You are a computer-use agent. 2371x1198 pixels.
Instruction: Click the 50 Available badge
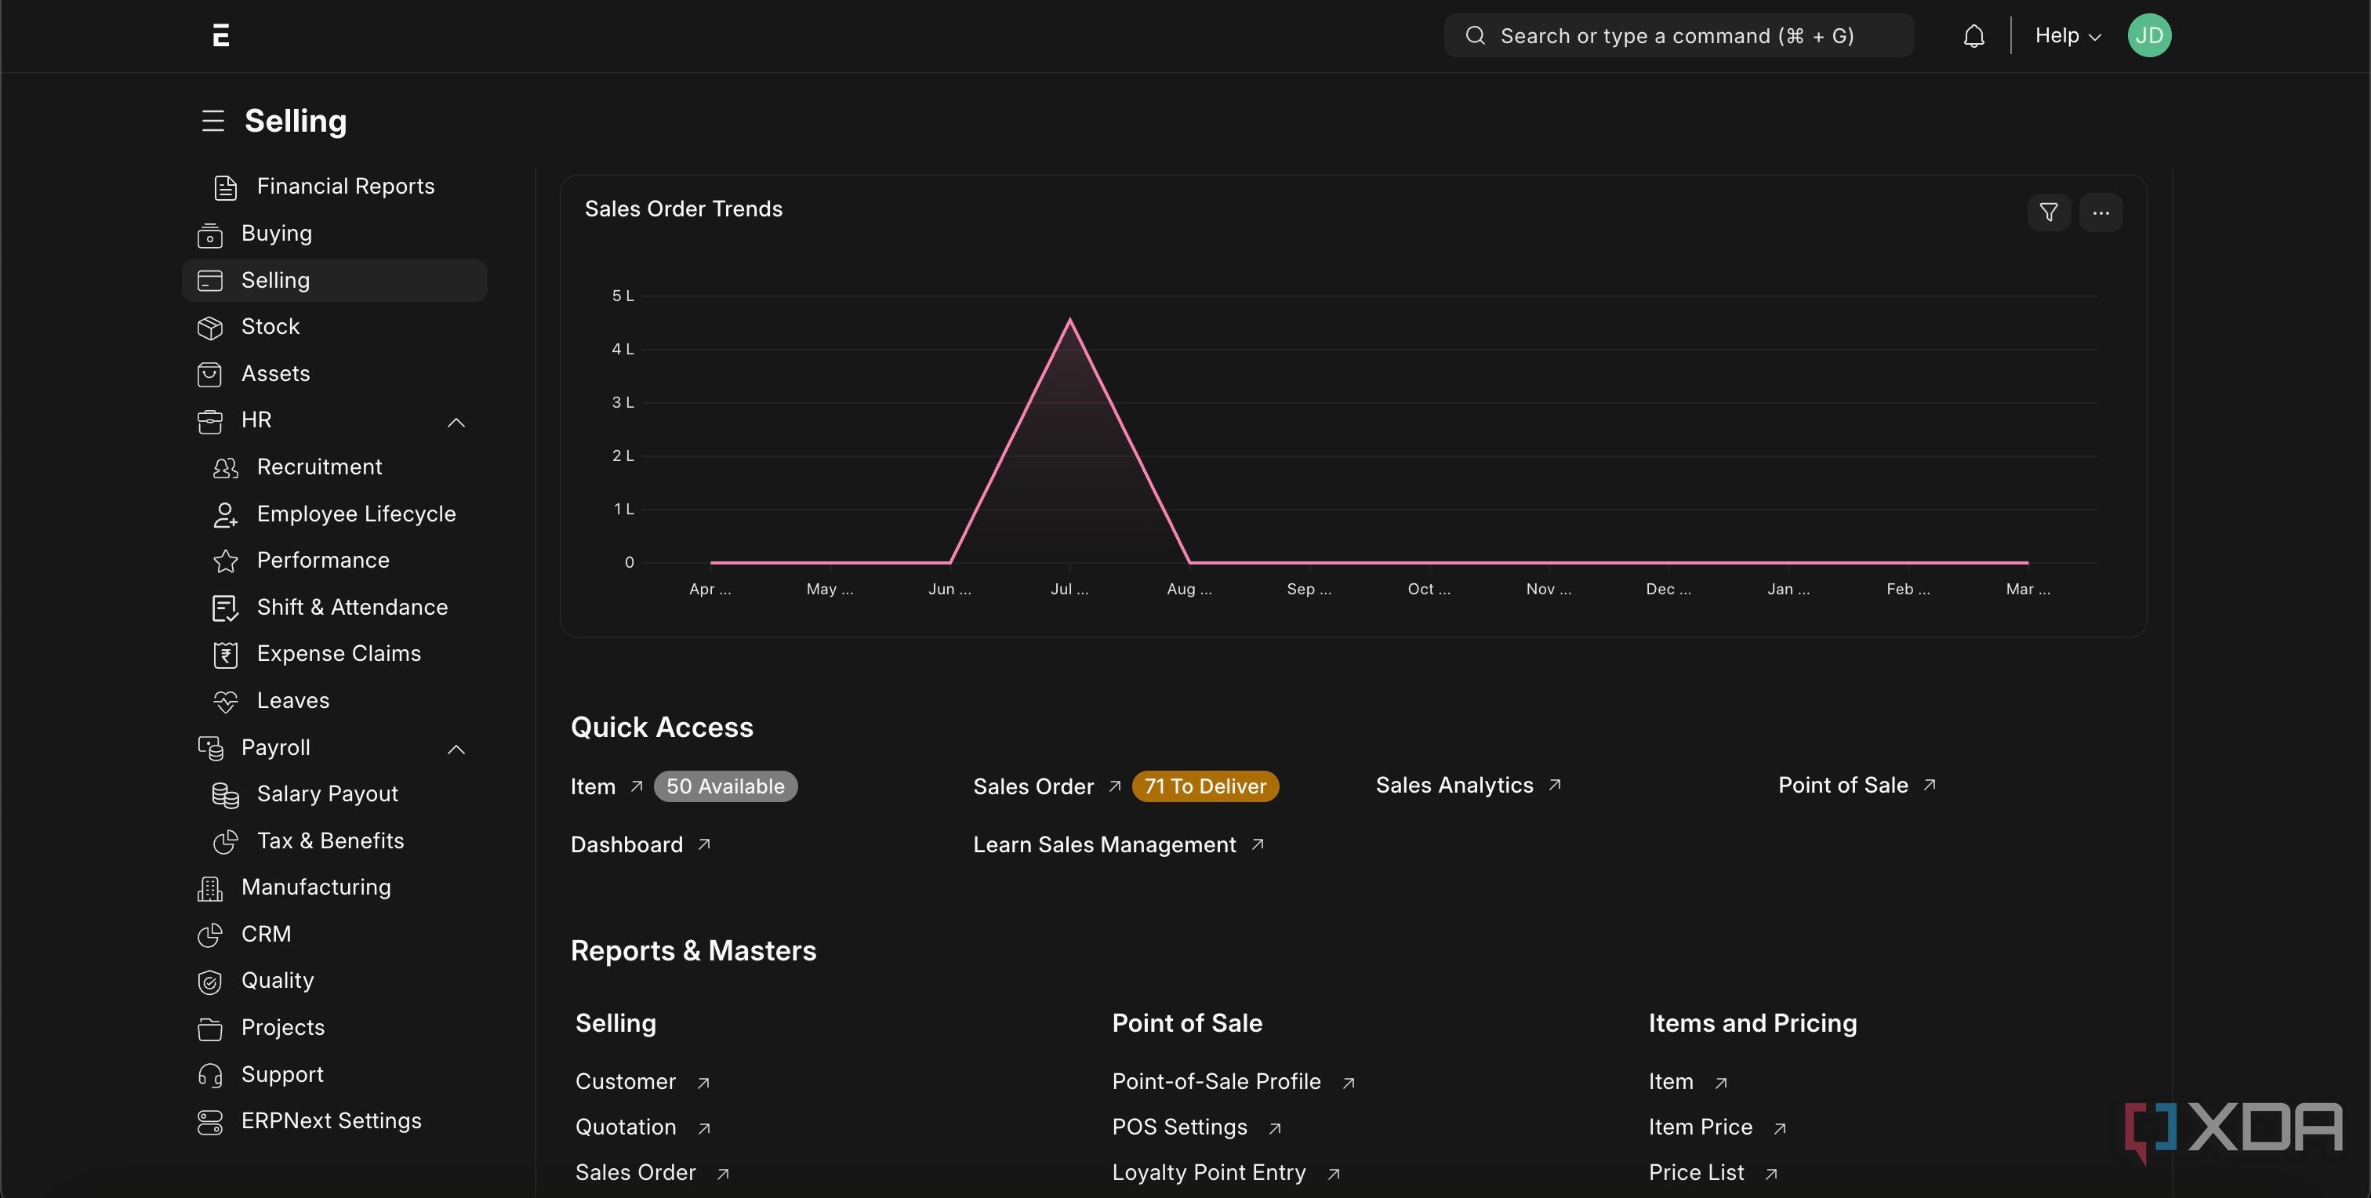click(725, 786)
